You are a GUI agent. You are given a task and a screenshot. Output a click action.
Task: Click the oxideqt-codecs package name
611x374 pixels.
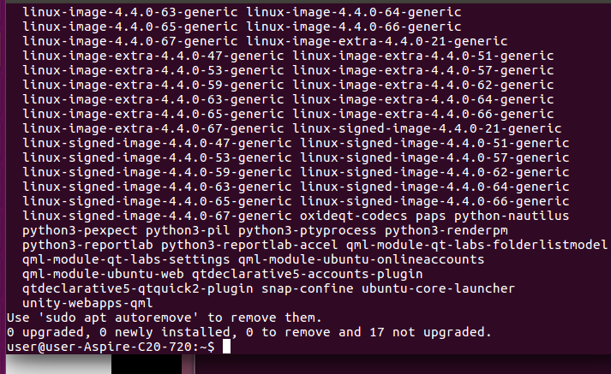pos(353,216)
